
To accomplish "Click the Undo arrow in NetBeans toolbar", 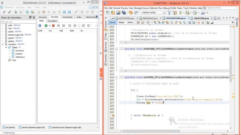I will (131, 13).
